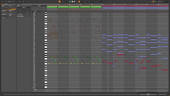Toggle the Key map mode button
Image resolution: width=170 pixels, height=96 pixels.
click(155, 2)
